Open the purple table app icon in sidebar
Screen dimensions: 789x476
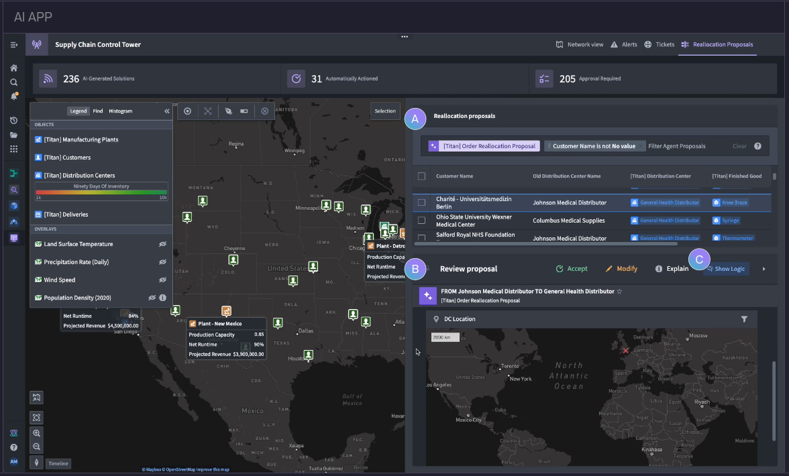(x=13, y=238)
